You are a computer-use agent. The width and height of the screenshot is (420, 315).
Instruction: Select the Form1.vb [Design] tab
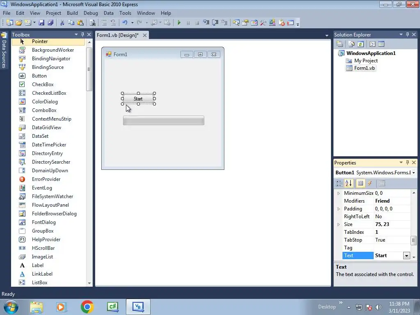[x=118, y=35]
